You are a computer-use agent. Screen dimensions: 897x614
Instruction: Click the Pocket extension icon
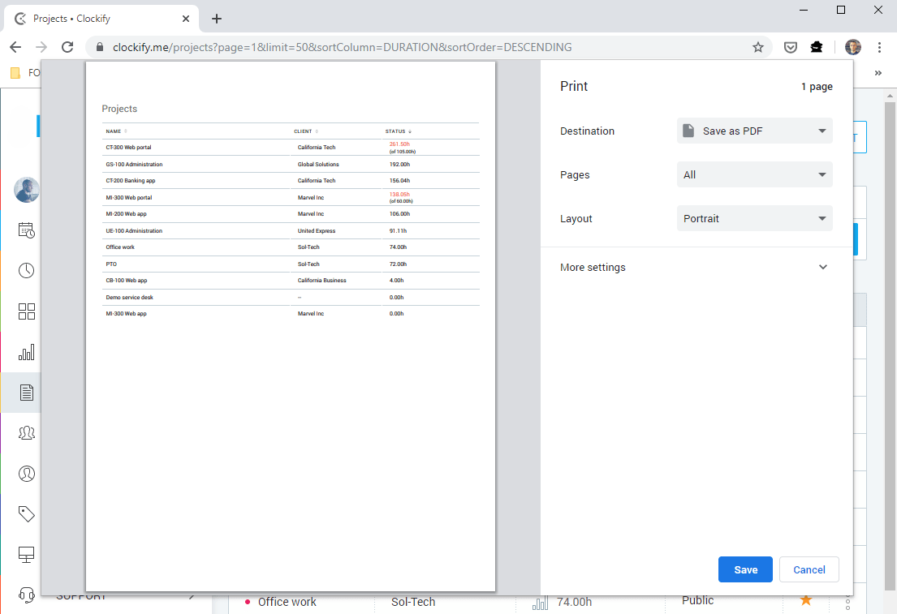790,47
